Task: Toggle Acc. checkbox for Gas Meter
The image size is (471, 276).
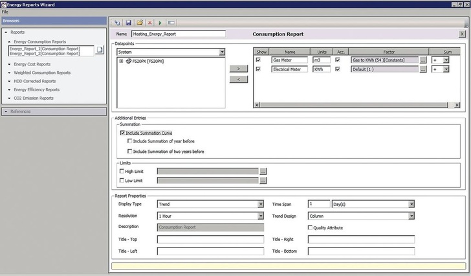Action: (338, 60)
